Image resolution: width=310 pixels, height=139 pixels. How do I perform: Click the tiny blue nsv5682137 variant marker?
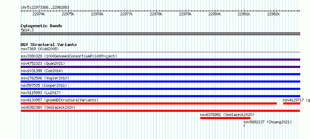coord(244,125)
